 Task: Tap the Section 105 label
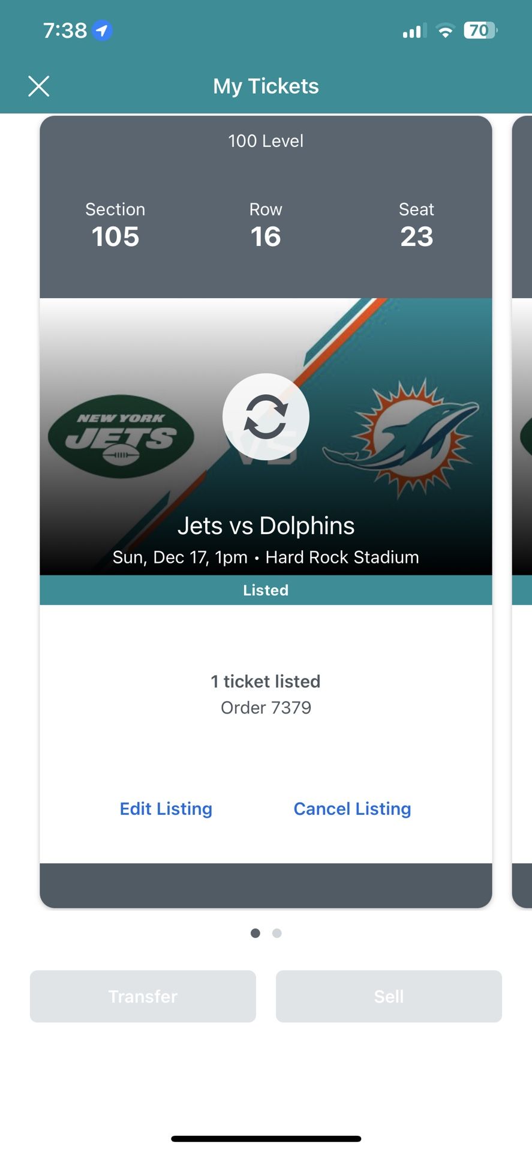coord(115,225)
